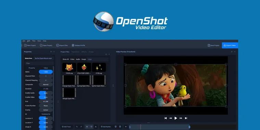Filter project files by Show All
This screenshot has width=260, height=130.
[66, 59]
